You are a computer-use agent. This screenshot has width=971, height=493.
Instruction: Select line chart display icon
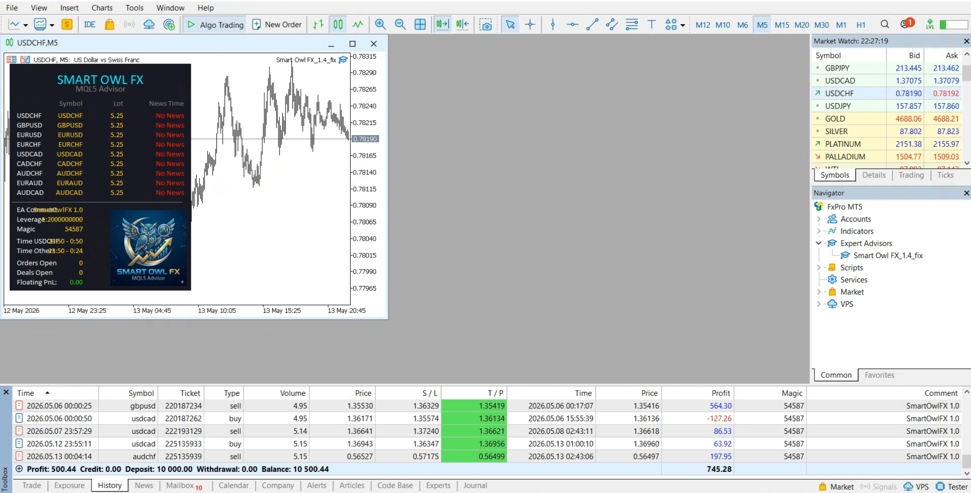[x=358, y=25]
